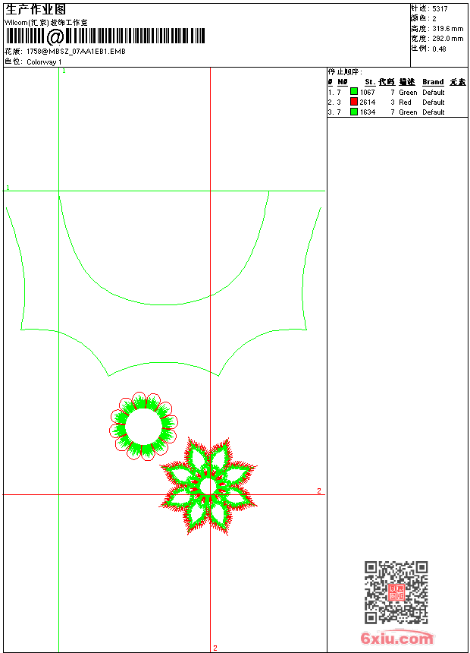Click the '生产作业图' title
Screen dimensions: 470x653
click(36, 10)
